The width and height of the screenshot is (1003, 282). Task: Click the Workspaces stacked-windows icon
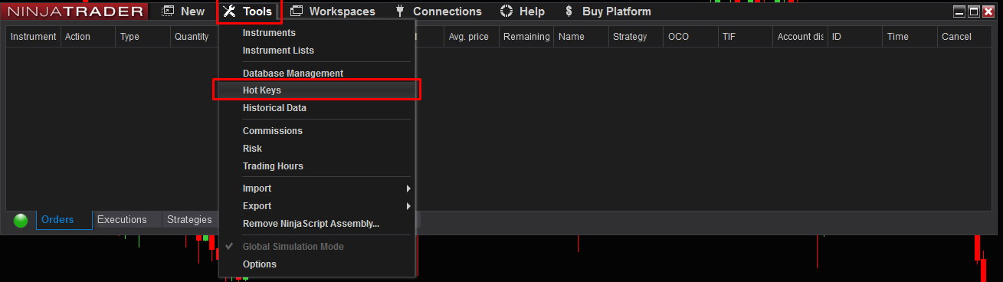297,11
